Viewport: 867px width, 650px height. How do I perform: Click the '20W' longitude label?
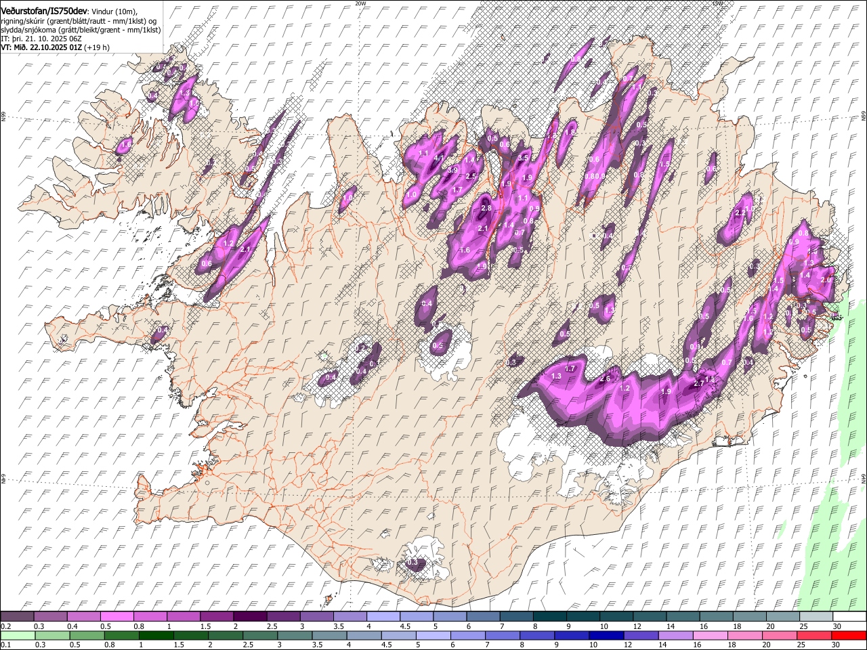click(361, 3)
